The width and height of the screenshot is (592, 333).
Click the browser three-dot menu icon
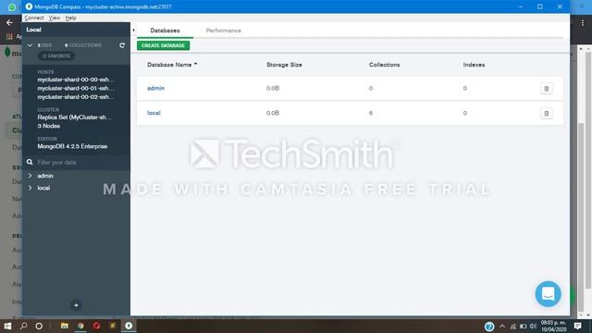(583, 23)
